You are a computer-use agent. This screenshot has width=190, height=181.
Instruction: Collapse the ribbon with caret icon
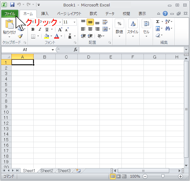[x=158, y=14]
